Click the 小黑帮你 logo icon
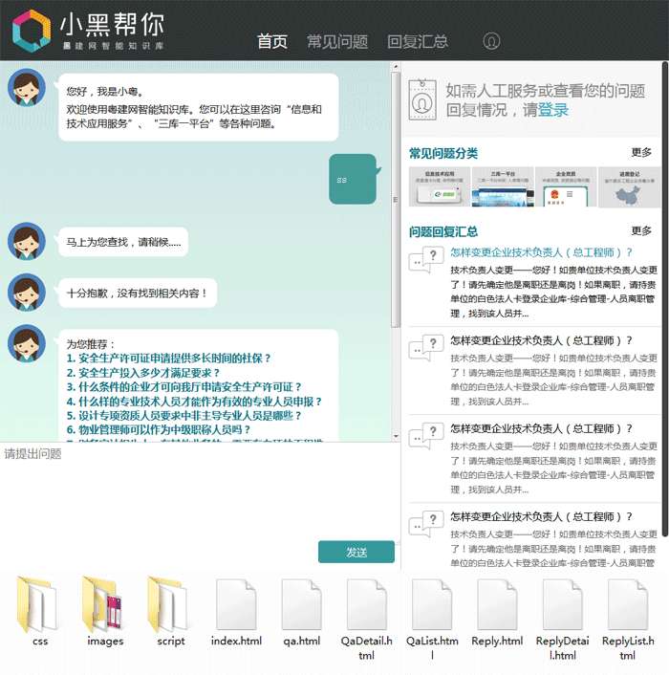 (x=31, y=31)
